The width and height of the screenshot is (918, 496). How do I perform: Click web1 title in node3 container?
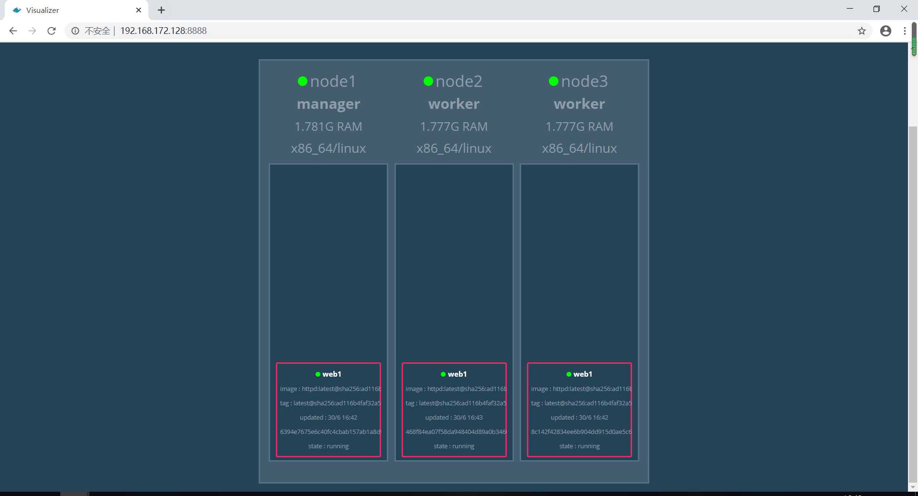click(583, 374)
